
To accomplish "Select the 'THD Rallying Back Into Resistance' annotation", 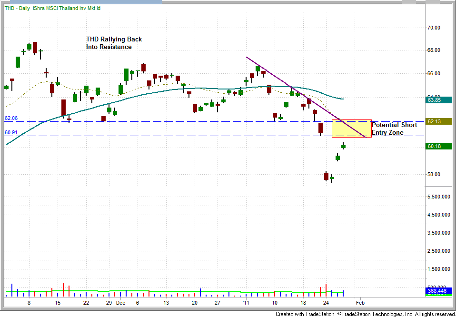I will tap(114, 43).
